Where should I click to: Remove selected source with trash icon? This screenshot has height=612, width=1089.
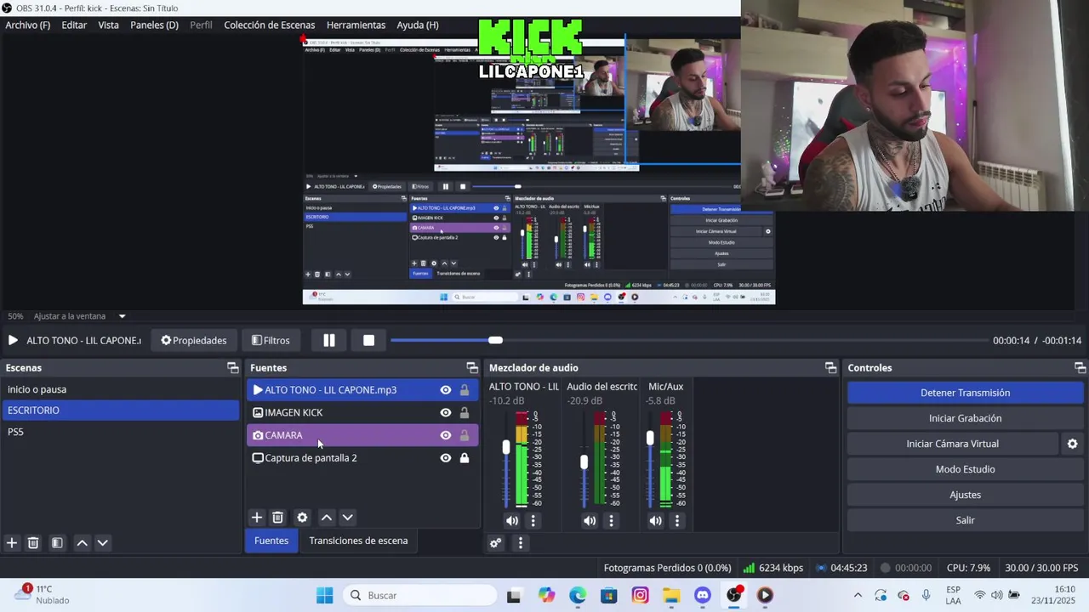(x=277, y=517)
